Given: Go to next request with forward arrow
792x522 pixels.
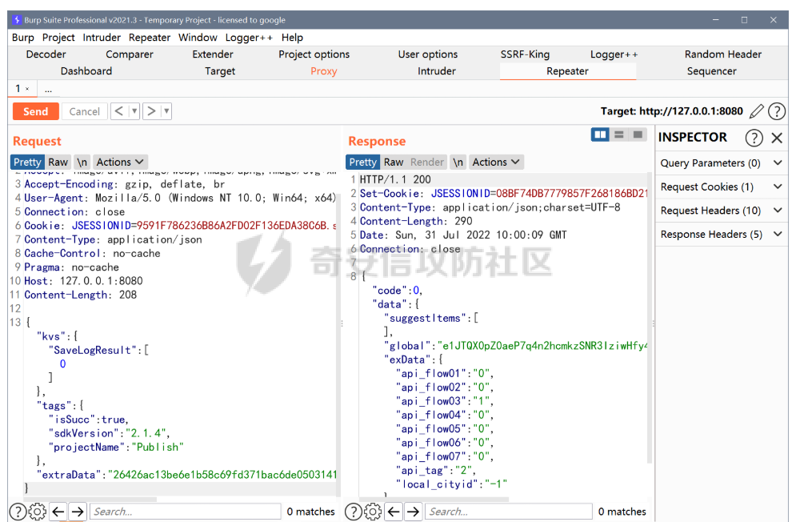Looking at the screenshot, I should coord(151,111).
